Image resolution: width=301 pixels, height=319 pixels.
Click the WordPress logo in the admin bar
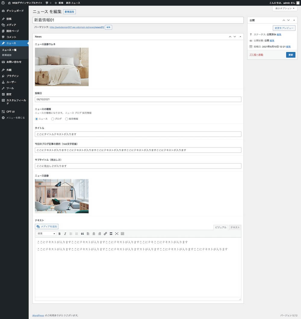pyautogui.click(x=3, y=3)
